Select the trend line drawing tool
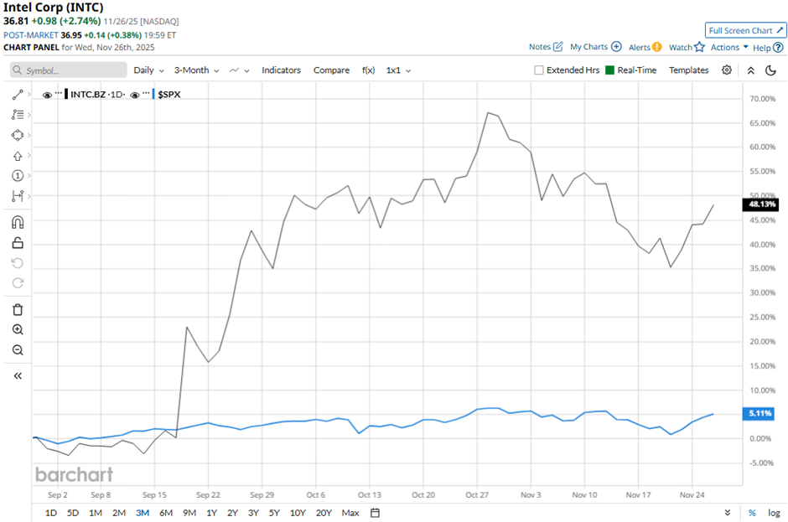The image size is (788, 522). [18, 95]
